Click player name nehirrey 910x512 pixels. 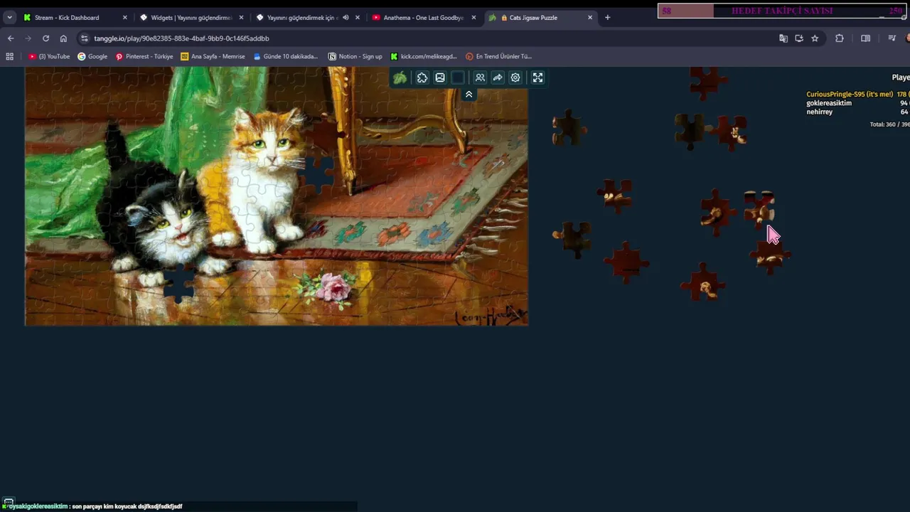click(x=819, y=112)
